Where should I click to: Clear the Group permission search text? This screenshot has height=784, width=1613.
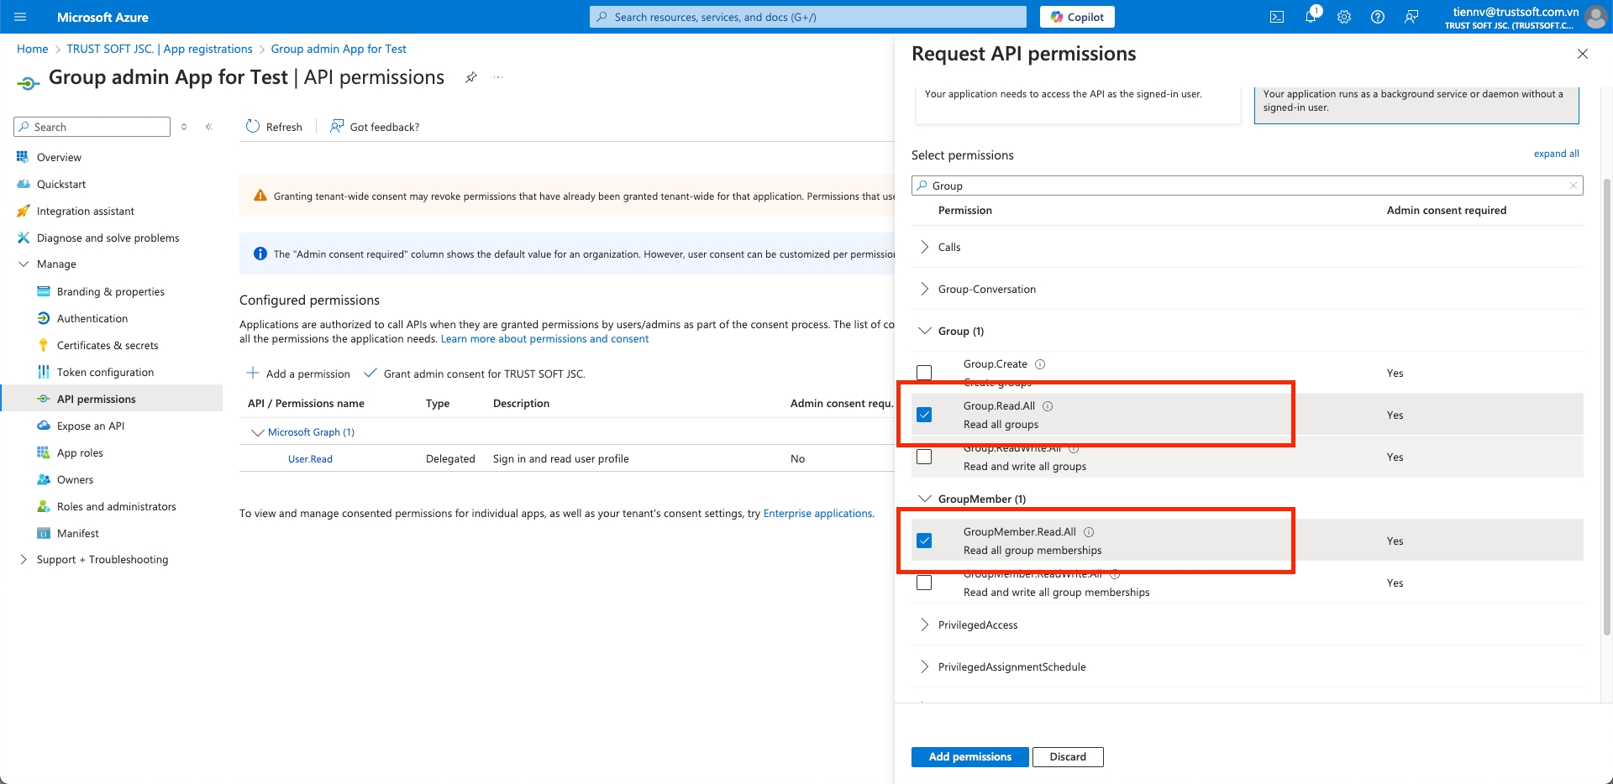[1574, 186]
